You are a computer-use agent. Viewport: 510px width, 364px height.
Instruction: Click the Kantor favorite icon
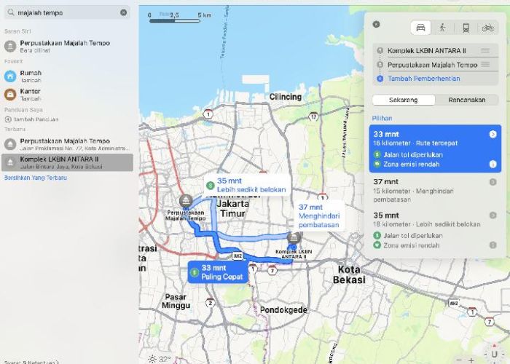point(10,94)
